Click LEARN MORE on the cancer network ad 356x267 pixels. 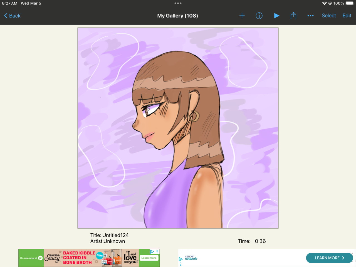[330, 258]
